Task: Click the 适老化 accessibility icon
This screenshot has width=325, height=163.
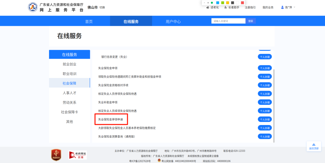Action: (x=208, y=7)
